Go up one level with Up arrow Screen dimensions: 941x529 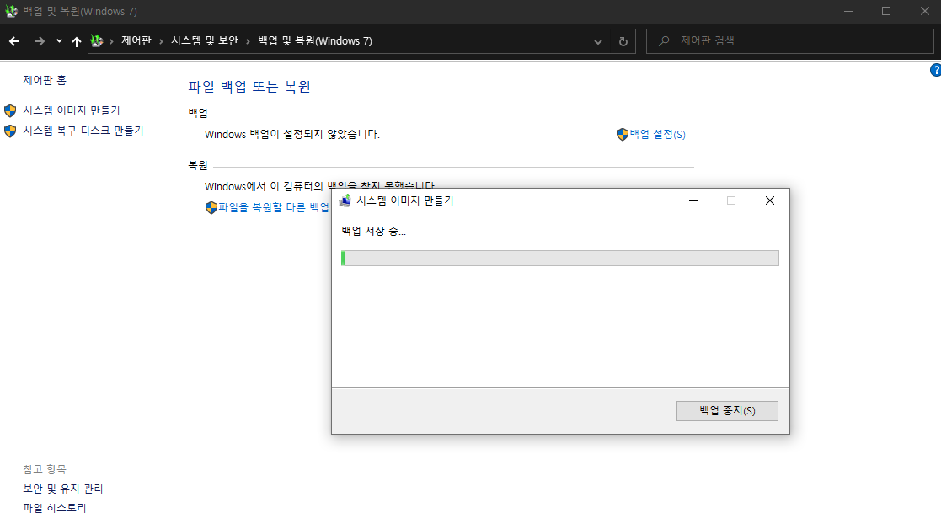pos(76,40)
